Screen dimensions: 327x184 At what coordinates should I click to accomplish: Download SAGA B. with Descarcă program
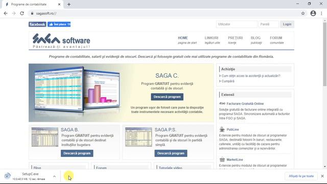(77, 153)
